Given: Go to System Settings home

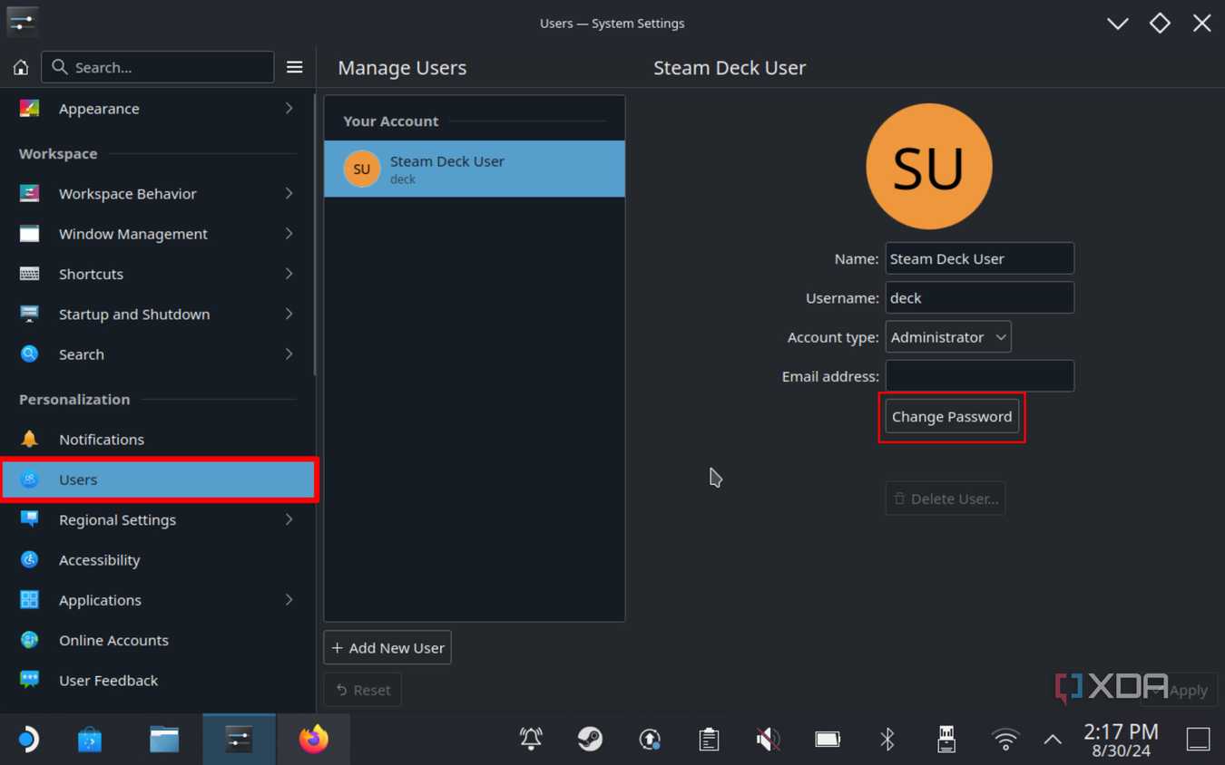Looking at the screenshot, I should 21,67.
